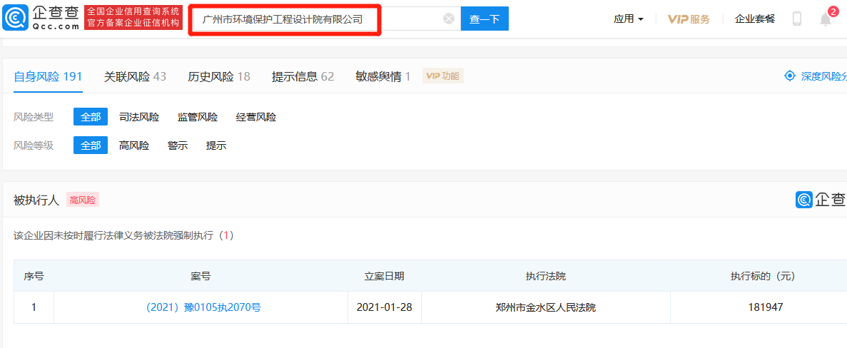Open the mobile phone app icon
The image size is (847, 348).
tap(797, 19)
